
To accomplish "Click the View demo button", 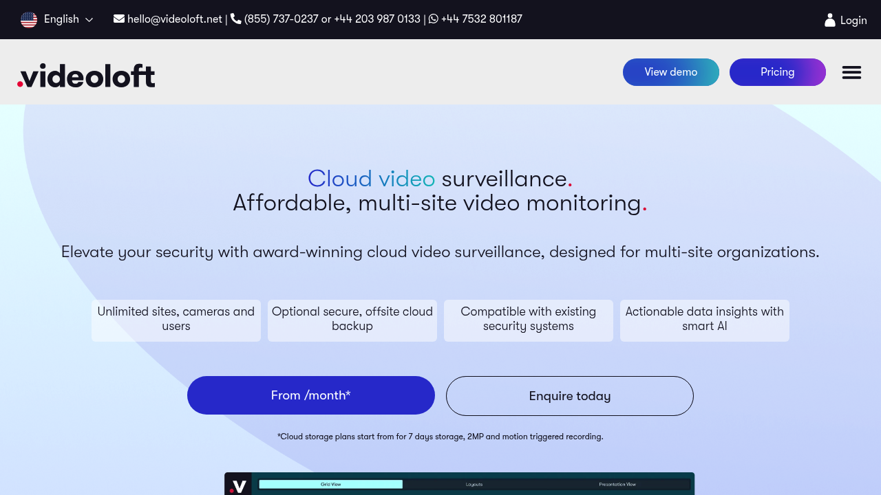I will coord(671,72).
